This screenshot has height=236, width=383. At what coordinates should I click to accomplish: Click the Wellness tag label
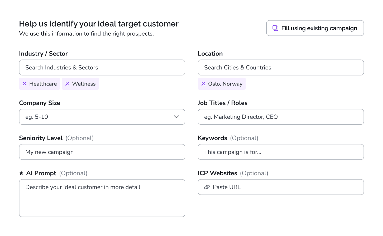click(84, 84)
